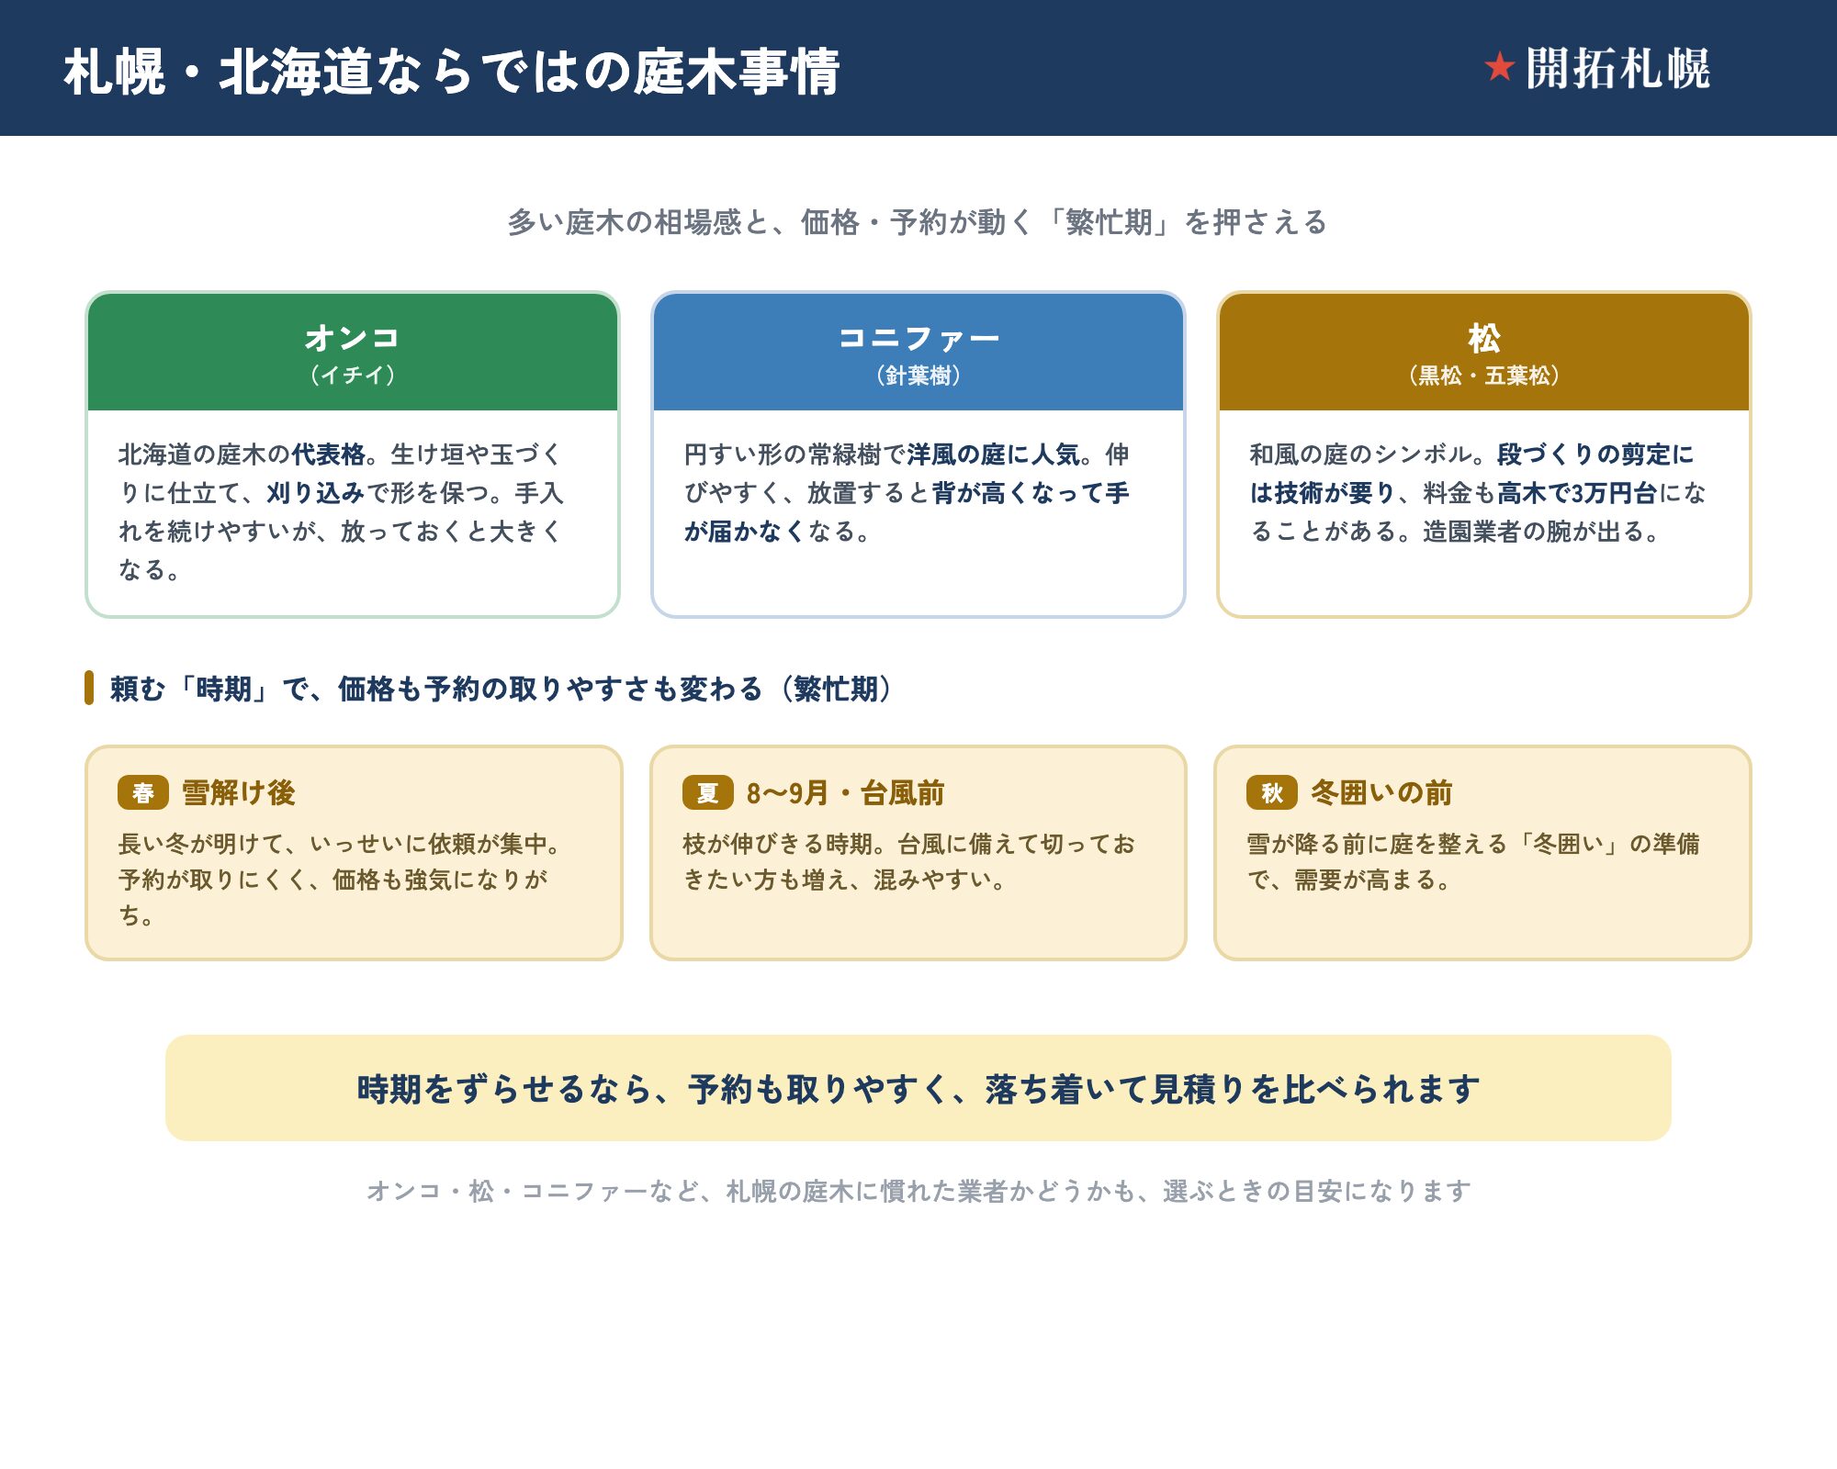Viewport: 1837px width, 1469px height.
Task: Click the 秋 badge on the 冬囲いの前 card
Action: tap(1271, 792)
